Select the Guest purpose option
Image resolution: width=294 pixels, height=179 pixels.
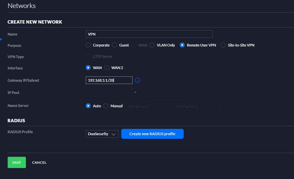click(x=114, y=45)
